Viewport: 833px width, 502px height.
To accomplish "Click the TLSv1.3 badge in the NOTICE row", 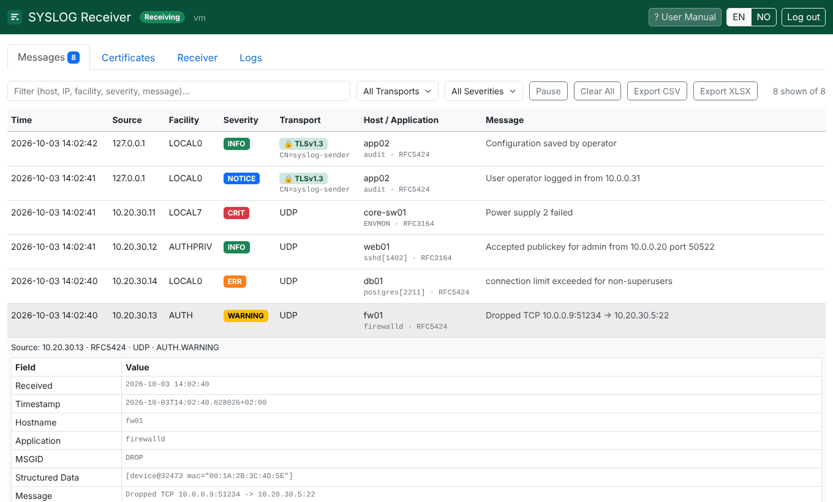I will [x=304, y=179].
